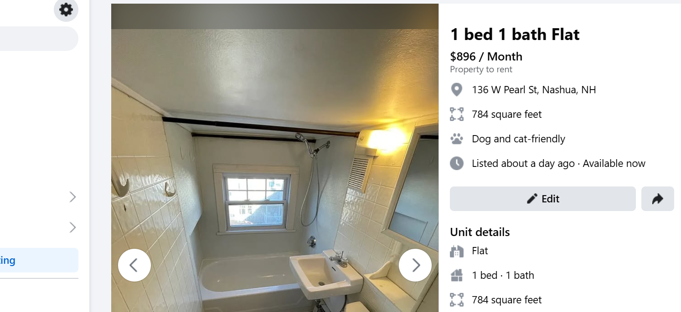Click the bed and bath icon under Unit details

pyautogui.click(x=457, y=275)
